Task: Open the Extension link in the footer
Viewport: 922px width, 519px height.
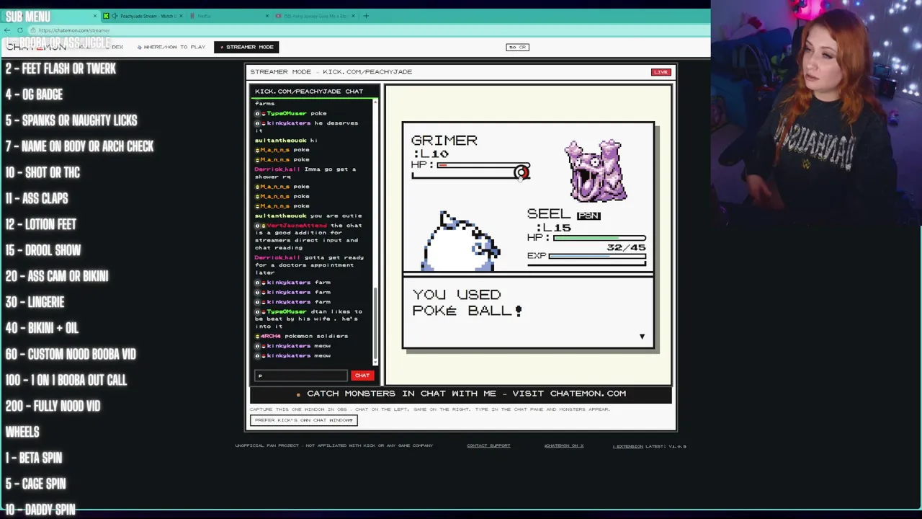Action: (628, 446)
